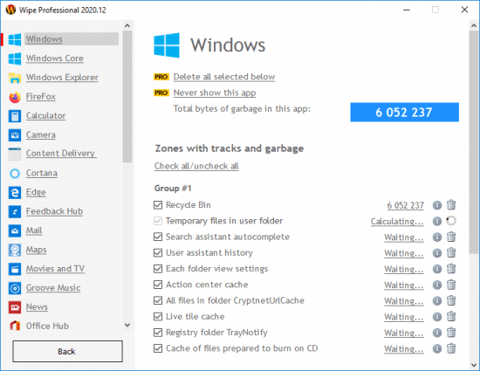Viewport: 480px width, 371px height.
Task: Click the total bytes blue box 6 052 237
Action: 404,112
